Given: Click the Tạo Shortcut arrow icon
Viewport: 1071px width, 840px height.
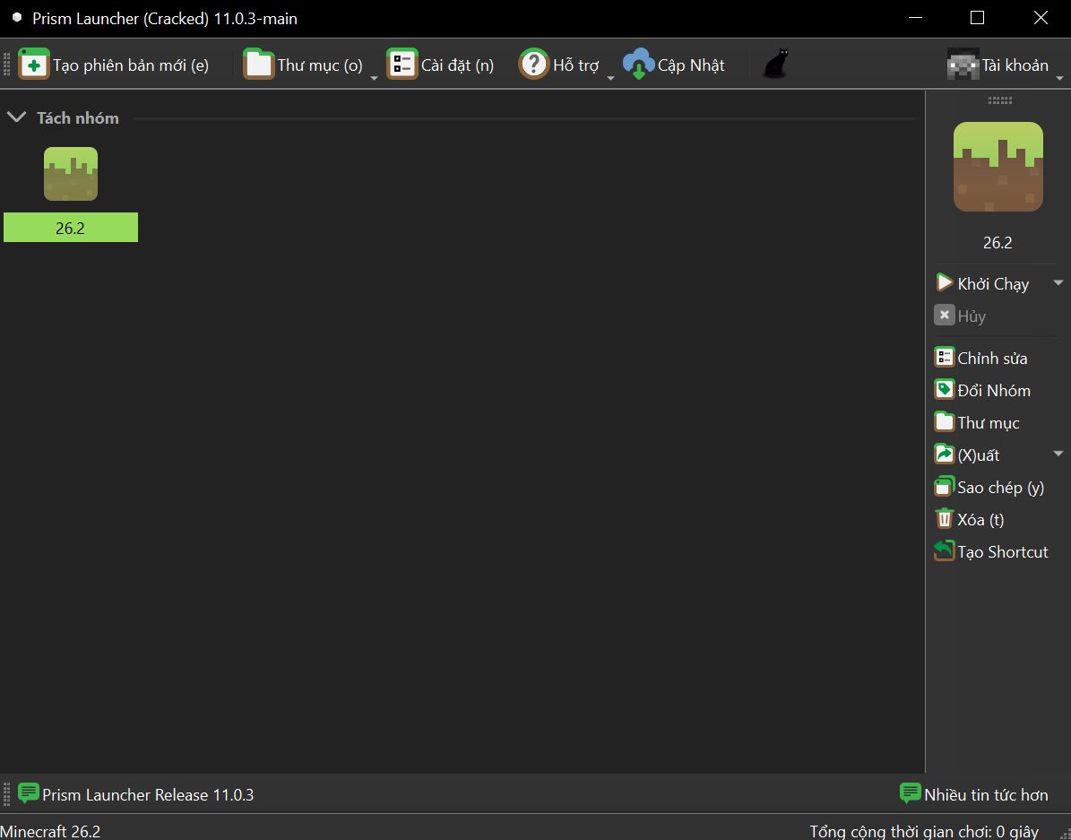Looking at the screenshot, I should 944,551.
